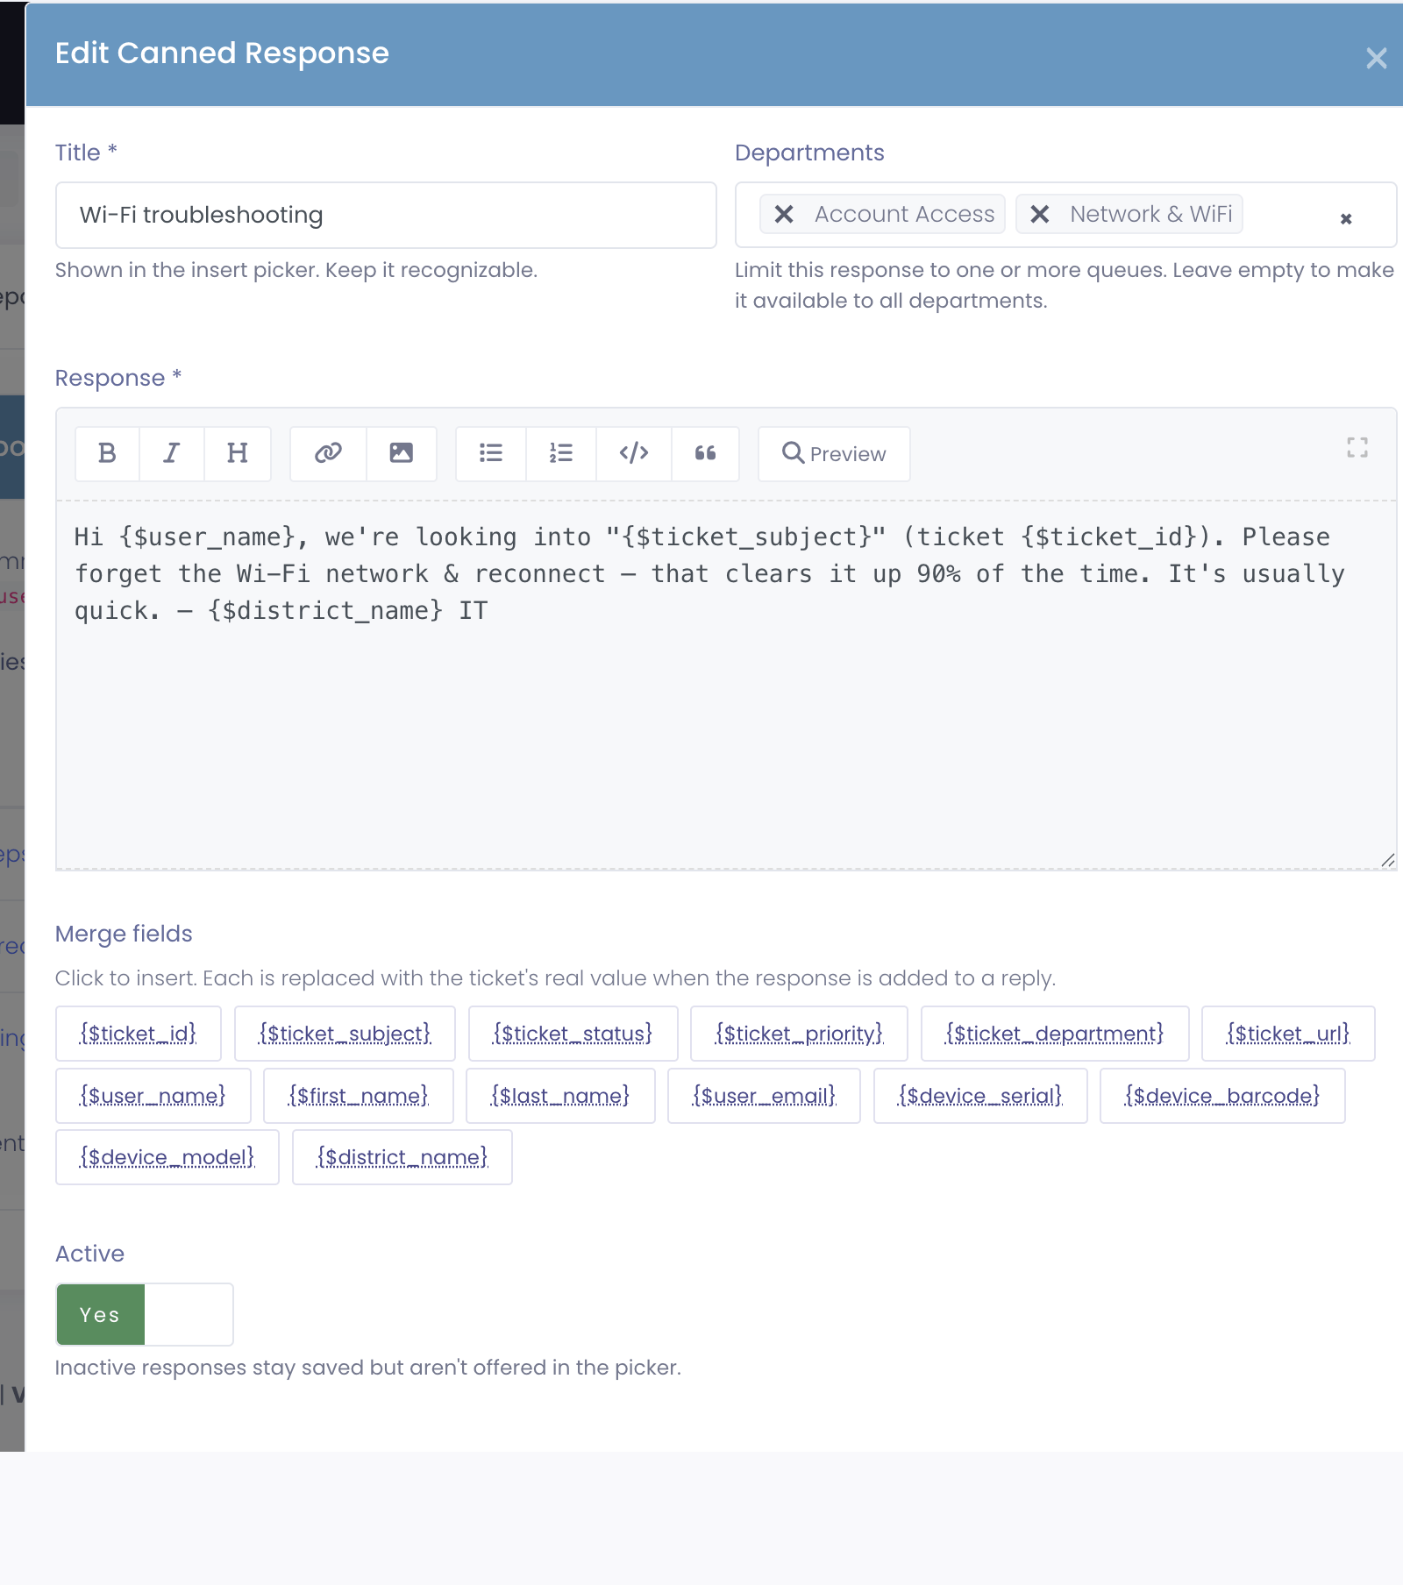Toggle bold formatting in the editor
This screenshot has height=1585, width=1403.
pos(107,453)
